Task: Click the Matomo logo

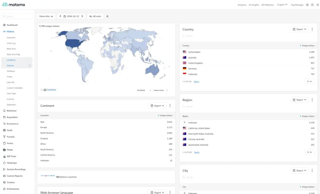Action: [x=13, y=4]
